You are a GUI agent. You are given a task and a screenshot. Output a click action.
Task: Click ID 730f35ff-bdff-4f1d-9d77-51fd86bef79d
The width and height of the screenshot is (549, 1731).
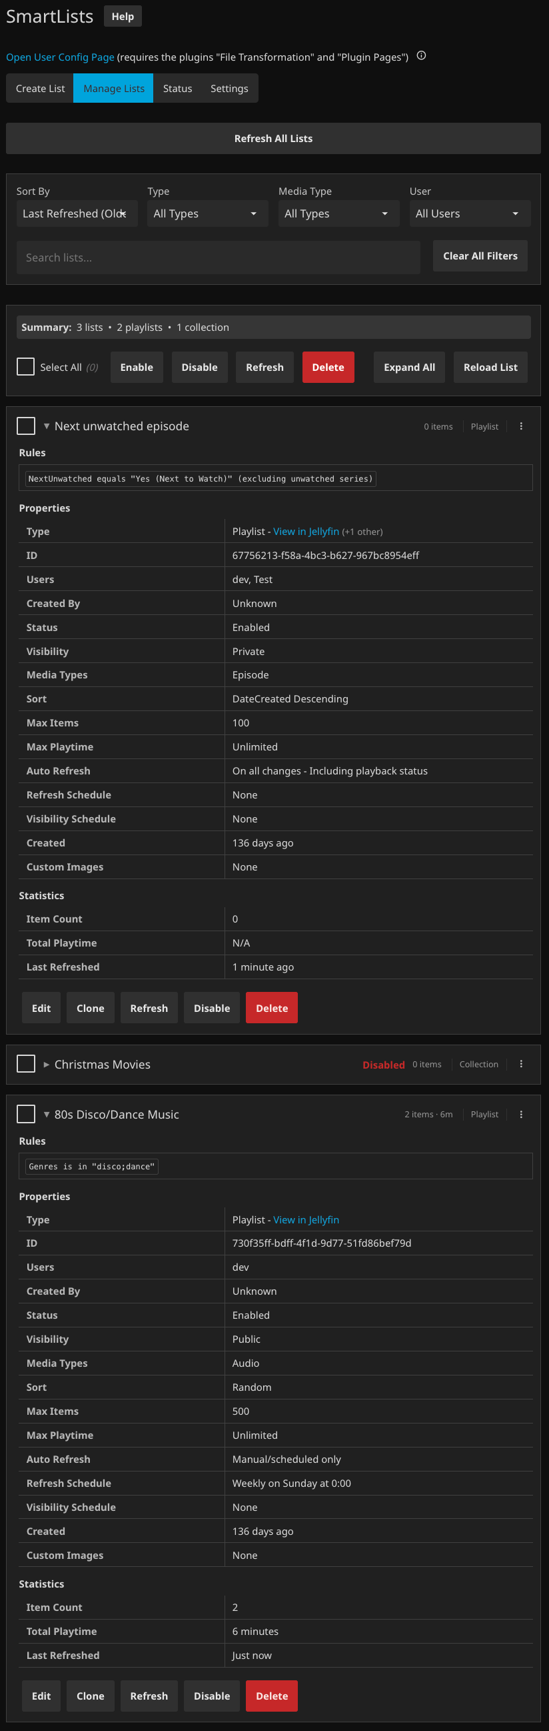click(x=322, y=1243)
